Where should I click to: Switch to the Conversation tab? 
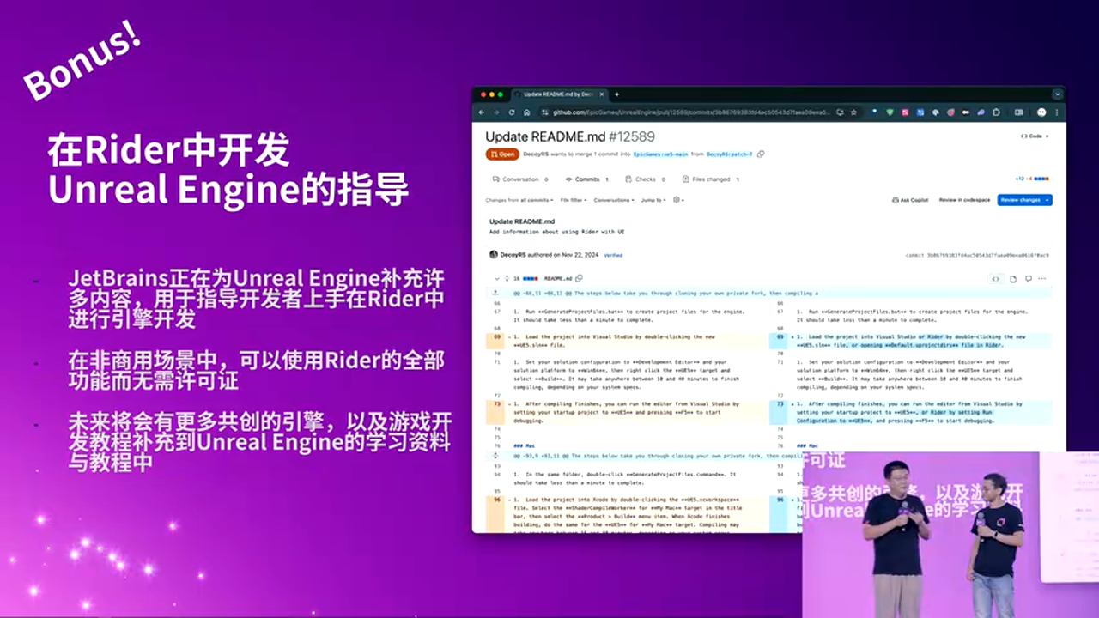[x=520, y=179]
